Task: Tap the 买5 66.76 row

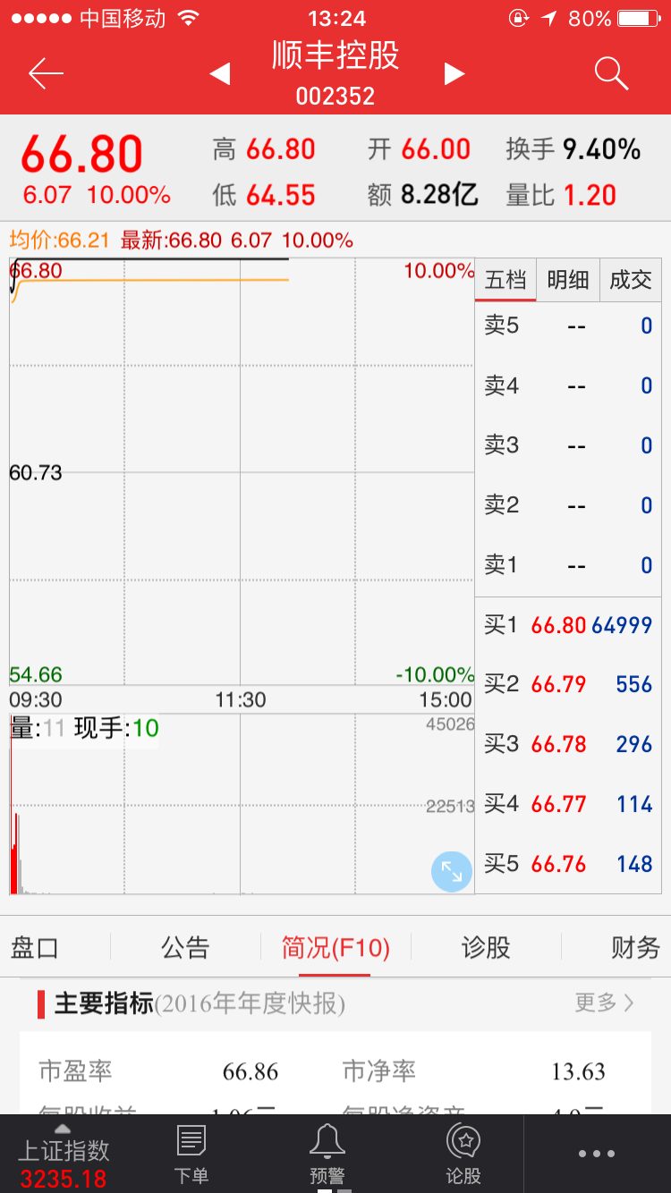Action: point(568,864)
